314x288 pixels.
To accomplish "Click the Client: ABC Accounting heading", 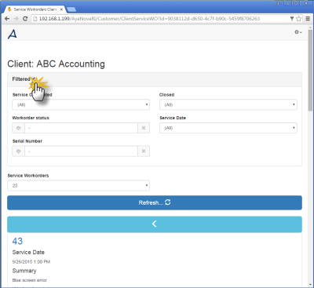I will (56, 64).
